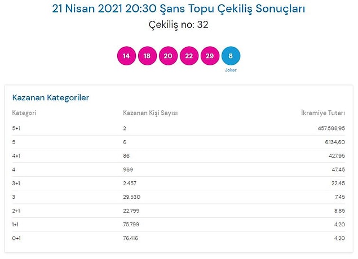
Task: Select the 4+1 category row
Action: click(x=179, y=156)
